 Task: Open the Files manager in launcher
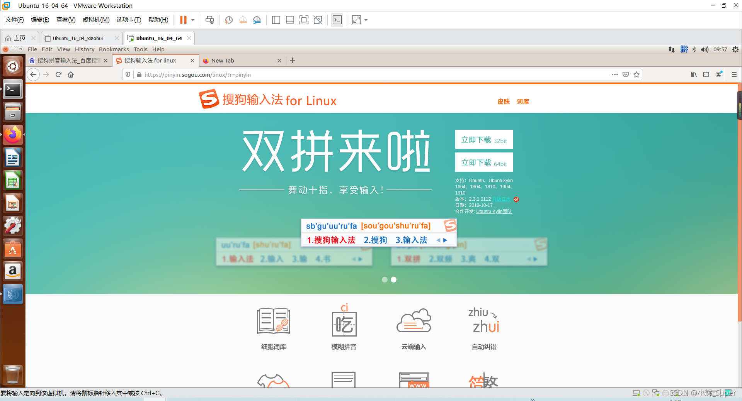[x=13, y=112]
